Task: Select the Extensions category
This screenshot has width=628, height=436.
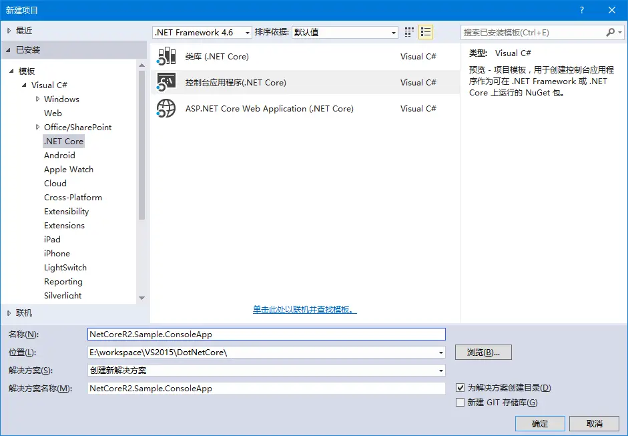Action: click(65, 225)
